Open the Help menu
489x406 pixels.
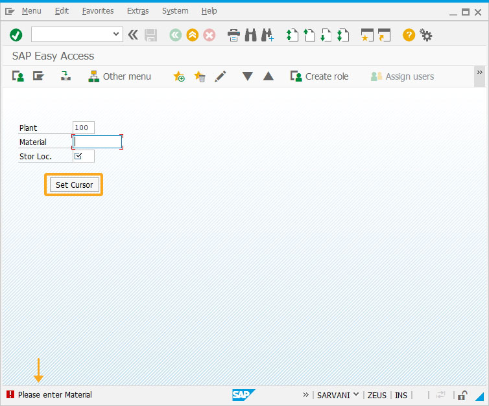(x=209, y=11)
